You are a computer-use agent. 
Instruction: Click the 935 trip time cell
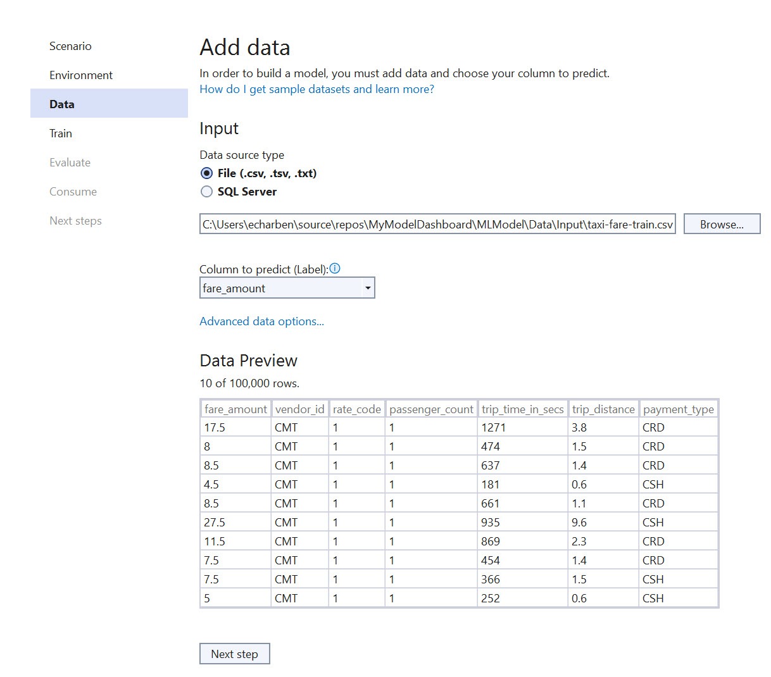tap(522, 523)
